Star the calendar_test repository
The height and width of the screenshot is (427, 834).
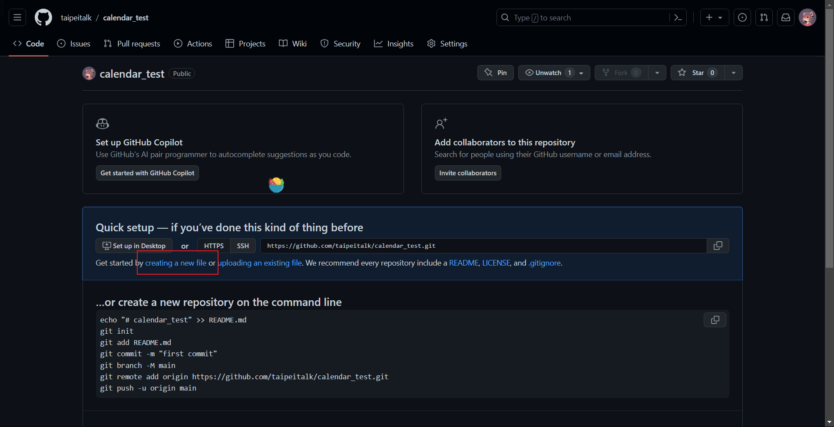point(698,73)
